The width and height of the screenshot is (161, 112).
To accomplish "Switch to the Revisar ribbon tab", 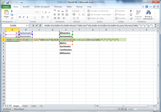I will pyautogui.click(x=79, y=7).
